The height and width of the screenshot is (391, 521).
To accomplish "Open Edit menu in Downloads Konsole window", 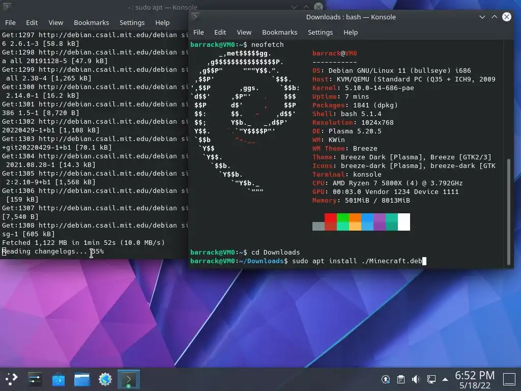I will click(220, 32).
